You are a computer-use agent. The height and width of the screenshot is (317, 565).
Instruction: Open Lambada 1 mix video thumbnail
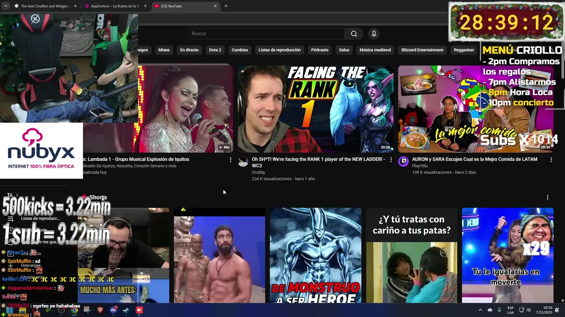pyautogui.click(x=185, y=109)
